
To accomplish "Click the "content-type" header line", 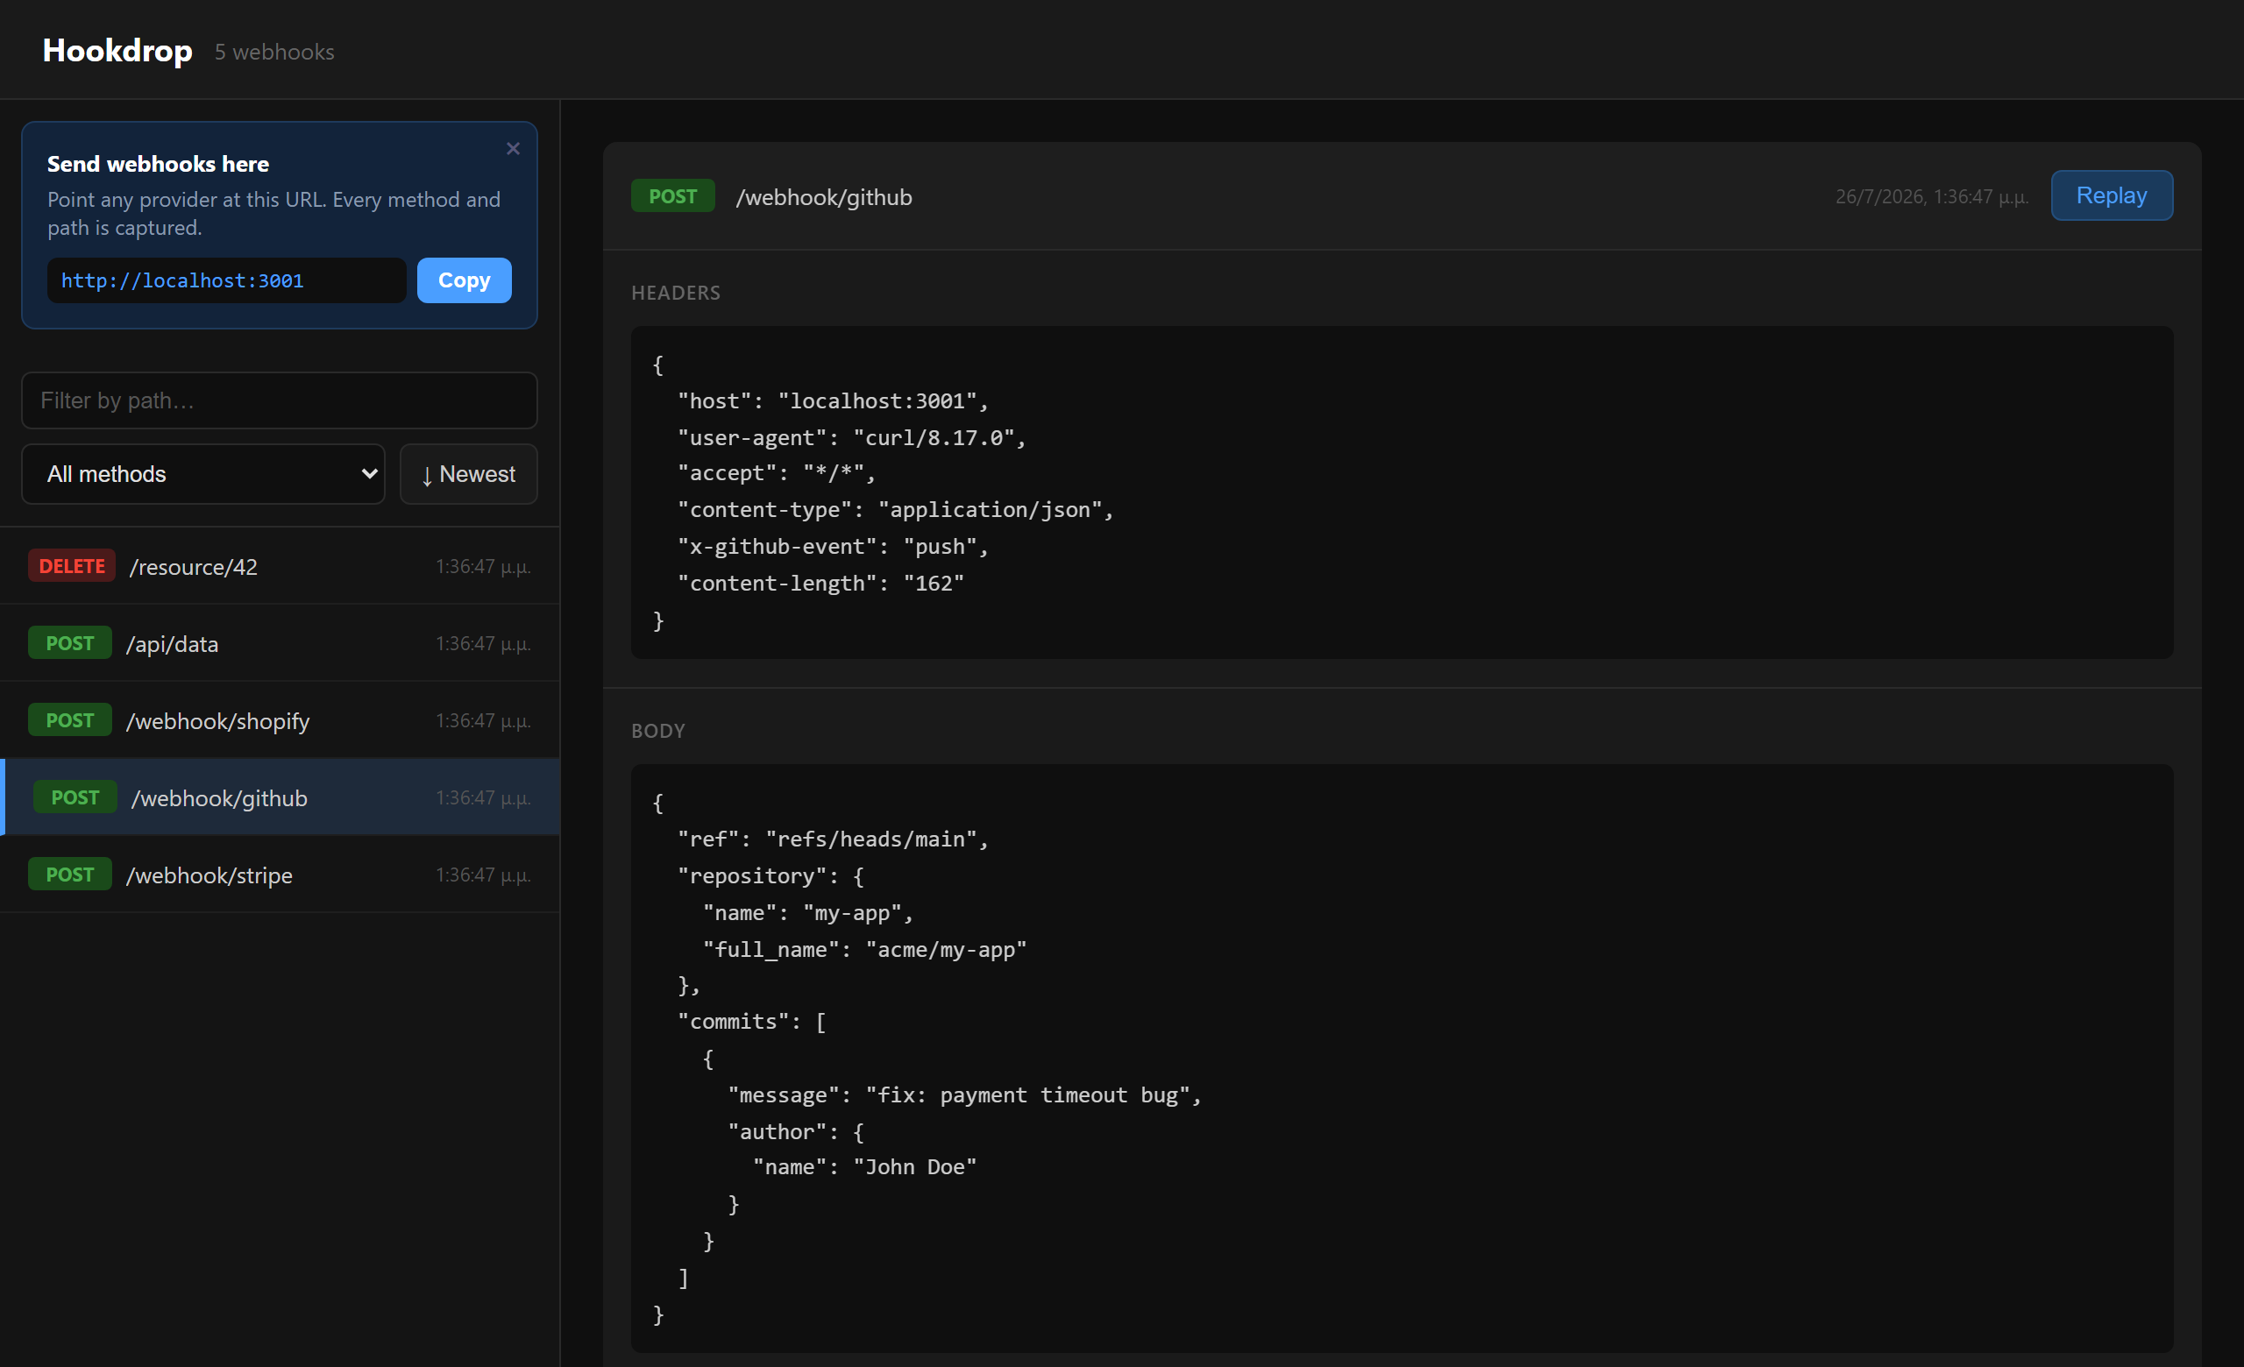I will pyautogui.click(x=895, y=510).
